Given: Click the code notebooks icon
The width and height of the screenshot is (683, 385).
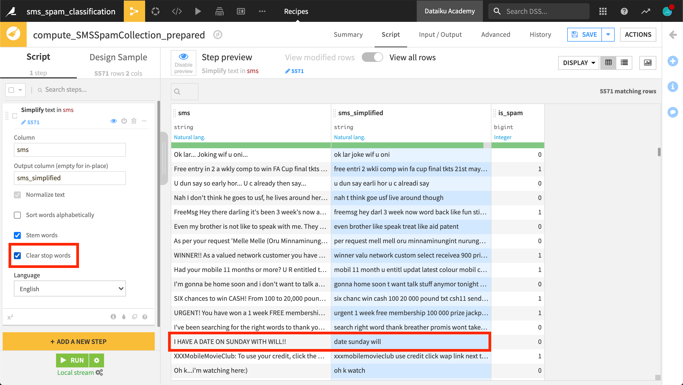Looking at the screenshot, I should coord(177,11).
